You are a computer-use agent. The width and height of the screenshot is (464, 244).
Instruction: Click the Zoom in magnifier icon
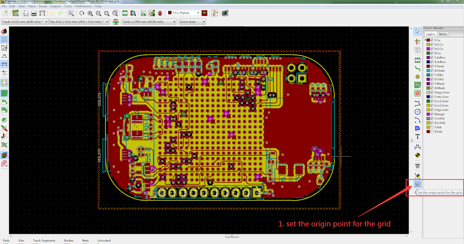90,13
